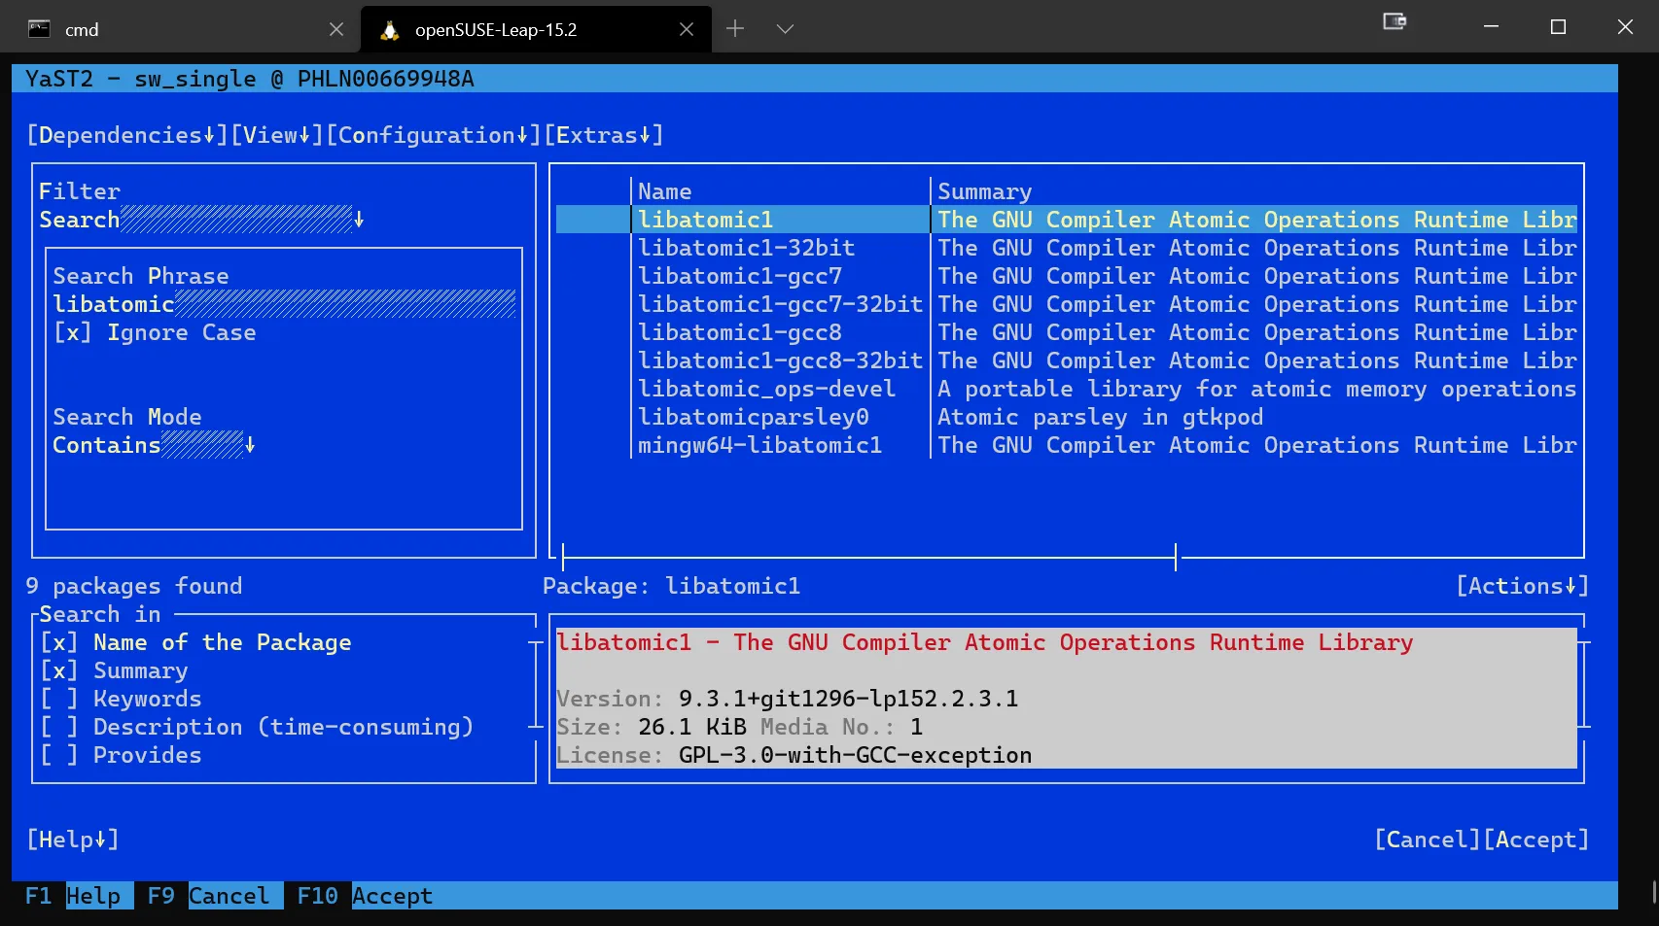This screenshot has width=1659, height=926.
Task: Open the Search Mode Contains dropdown
Action: 250,446
